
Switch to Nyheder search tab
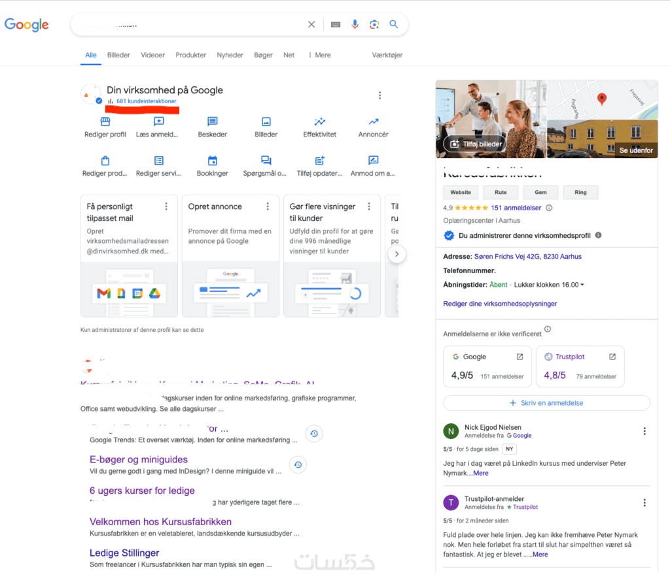click(230, 55)
